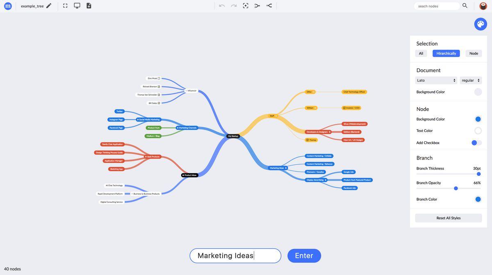The width and height of the screenshot is (492, 275).
Task: Click the Marketing Ideas text input
Action: (x=235, y=256)
